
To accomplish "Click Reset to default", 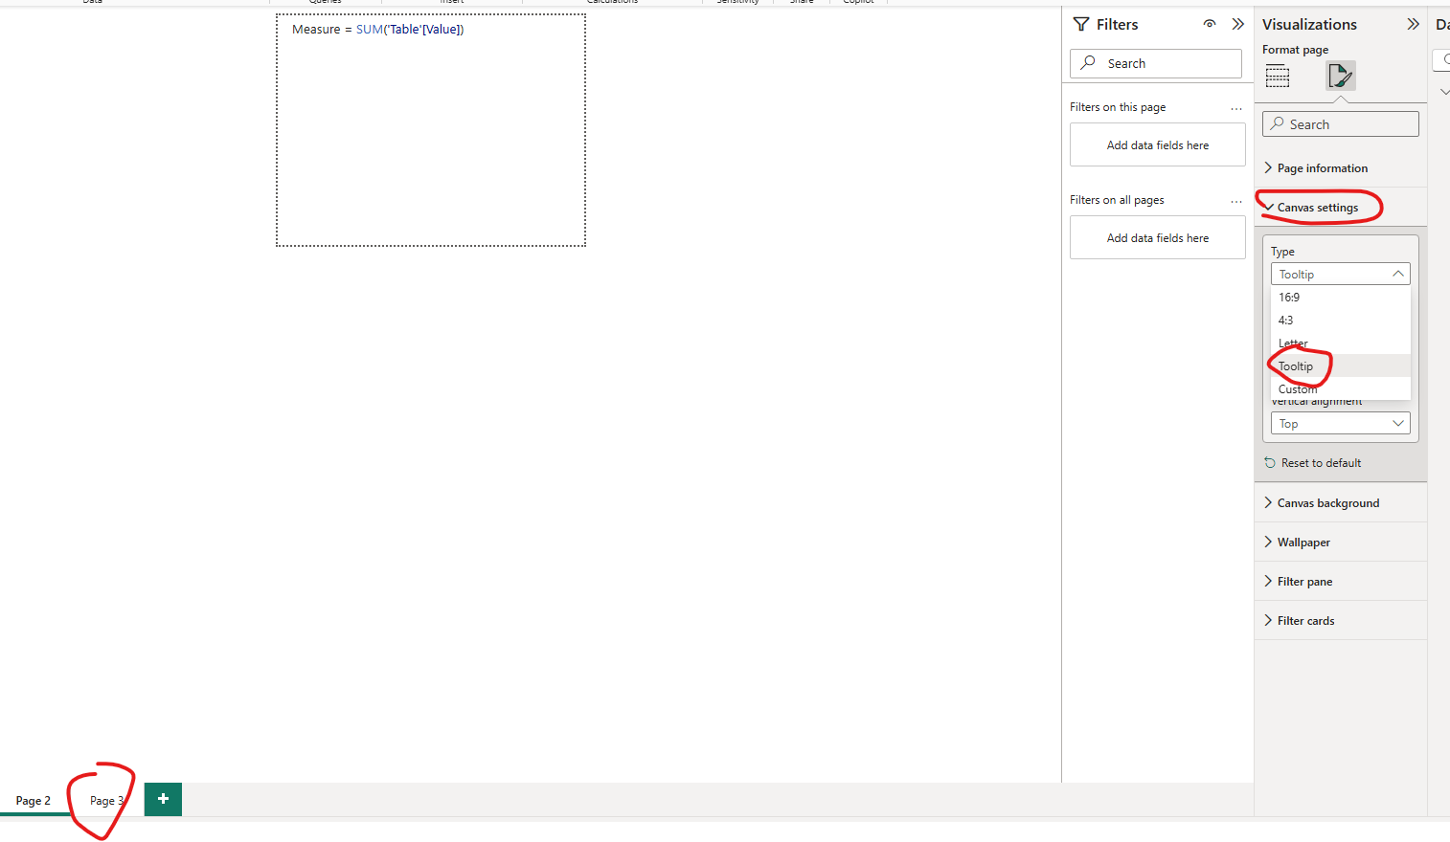I will 1313,463.
